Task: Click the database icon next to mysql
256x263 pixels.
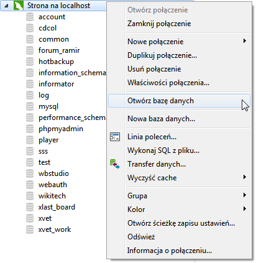Action: point(30,106)
